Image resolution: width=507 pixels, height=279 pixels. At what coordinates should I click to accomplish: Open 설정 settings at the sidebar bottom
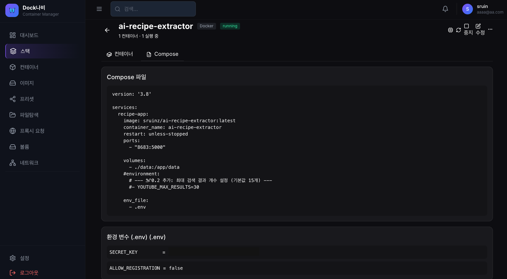(x=24, y=258)
